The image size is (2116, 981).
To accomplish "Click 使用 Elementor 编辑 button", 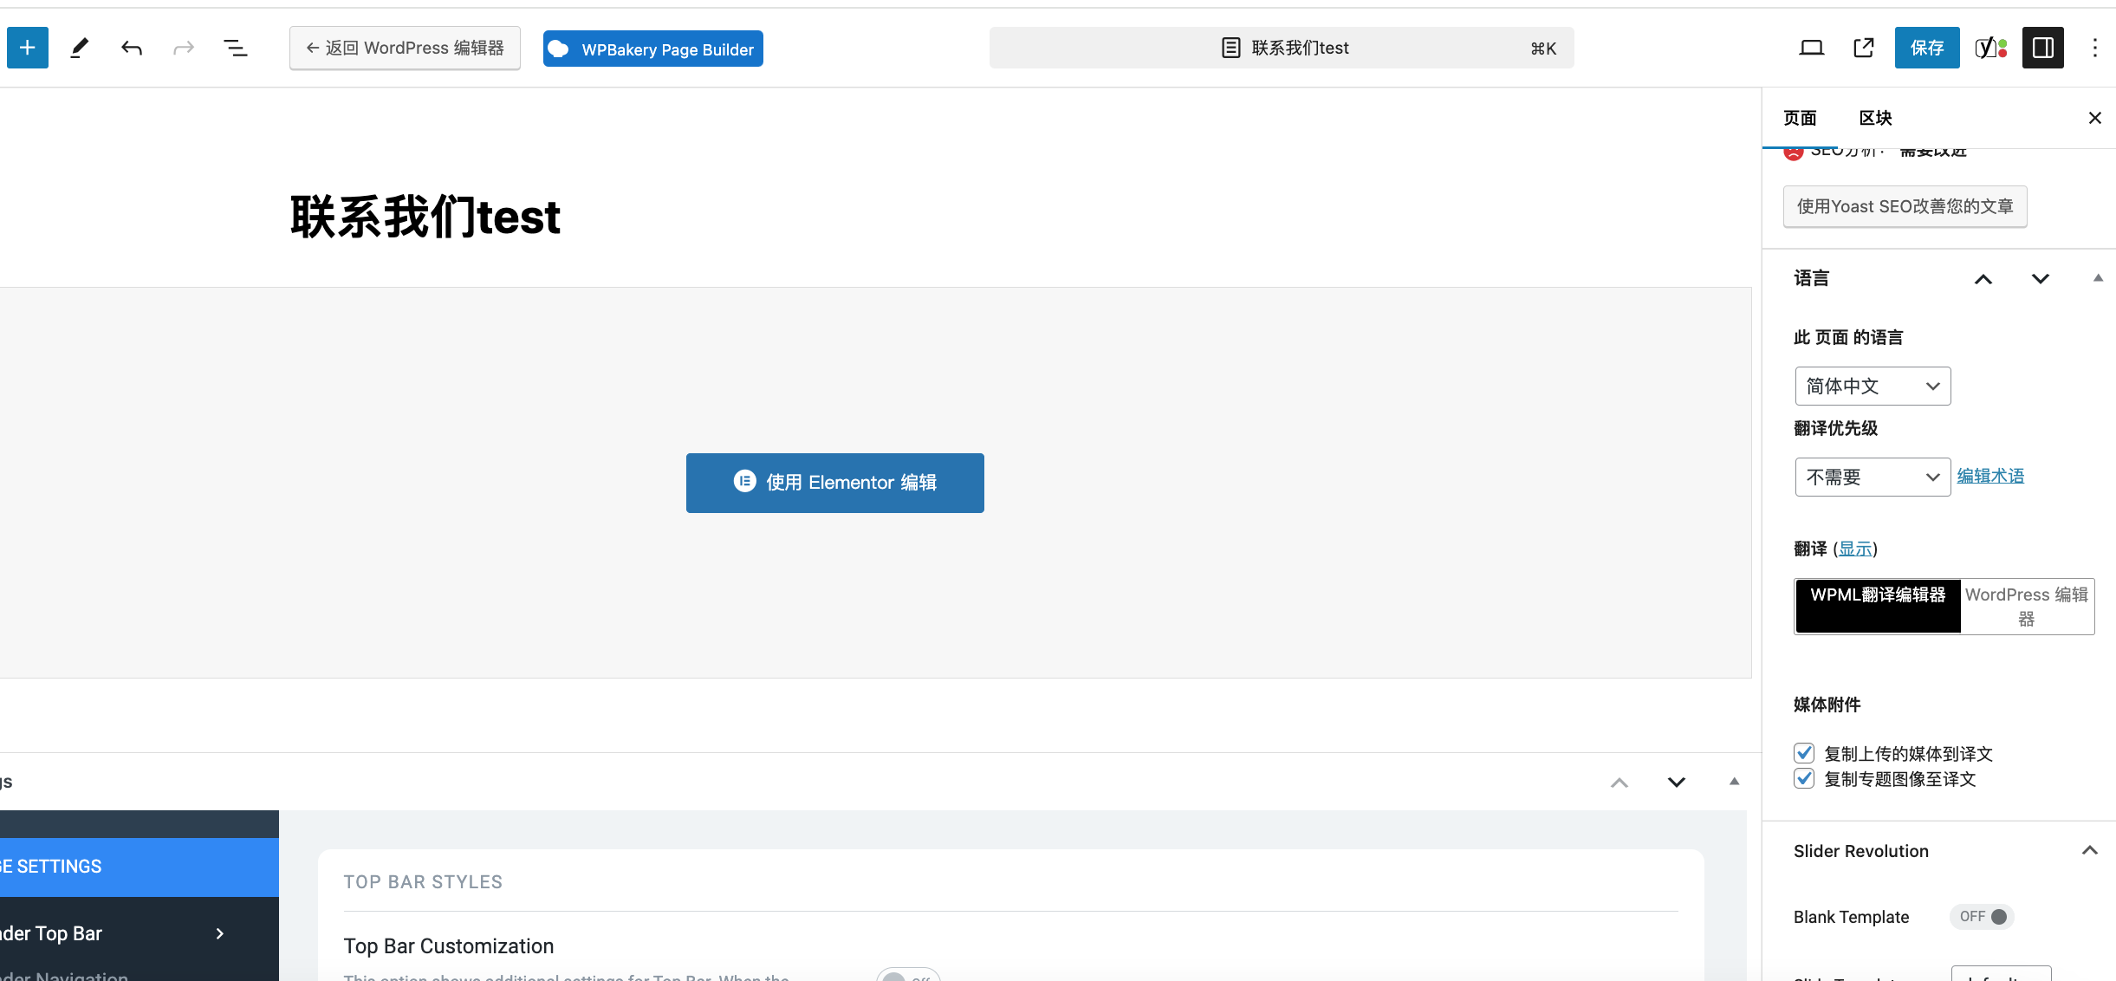I will tap(835, 483).
